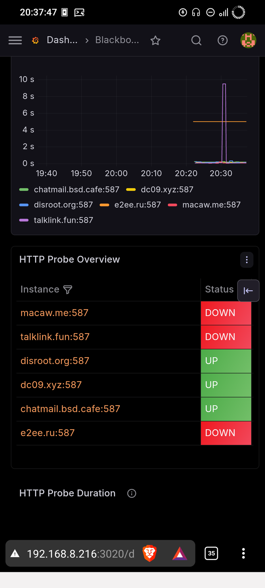Open the tab switcher showing 35
Image resolution: width=265 pixels, height=588 pixels.
click(x=211, y=553)
